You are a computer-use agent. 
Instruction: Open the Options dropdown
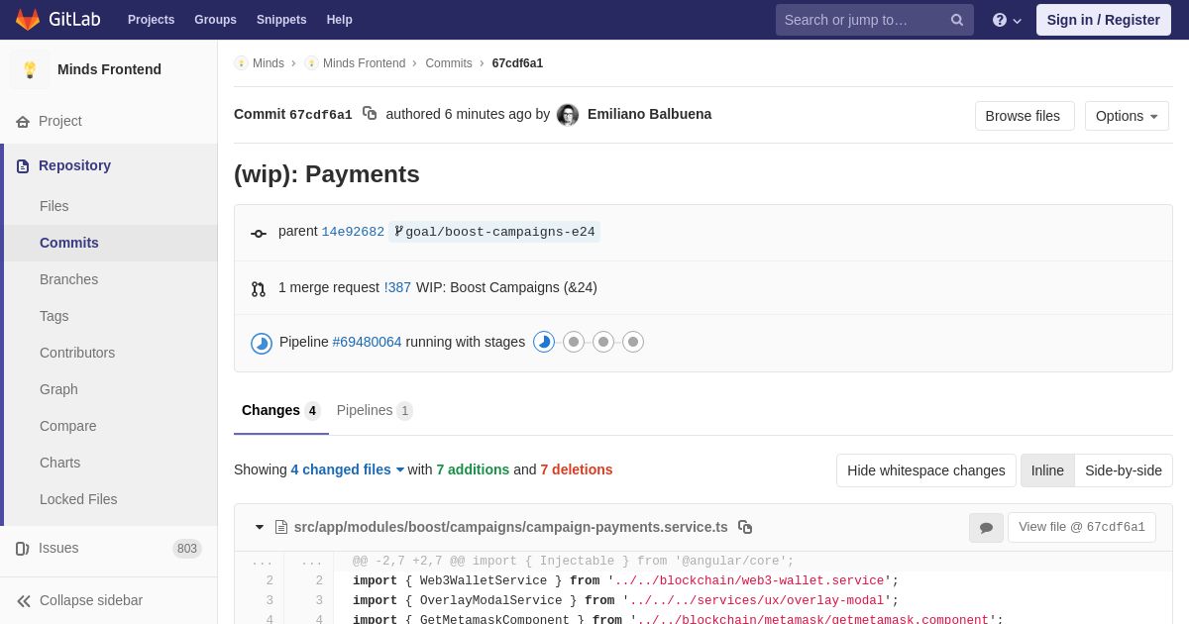(1127, 116)
